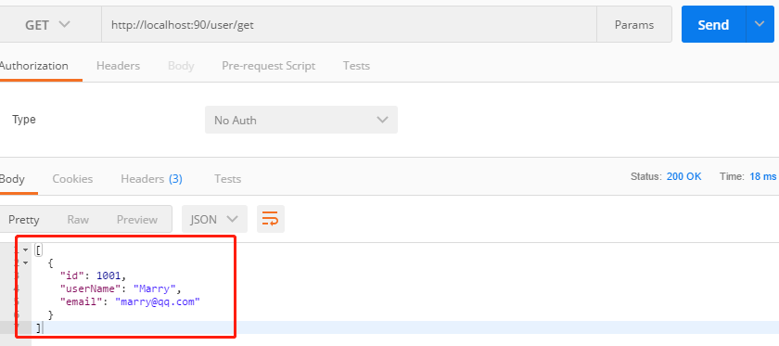Select the response Body tab

click(12, 179)
